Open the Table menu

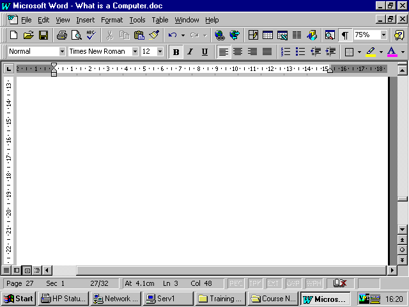click(x=160, y=20)
